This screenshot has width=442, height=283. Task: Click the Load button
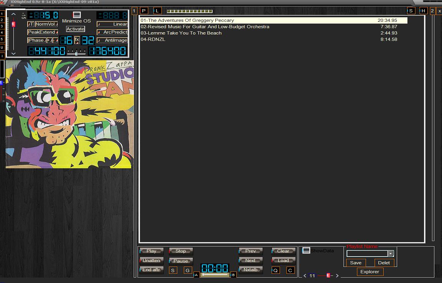pos(283,260)
